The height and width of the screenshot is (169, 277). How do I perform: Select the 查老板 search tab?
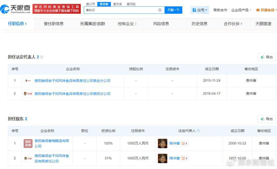point(104,4)
